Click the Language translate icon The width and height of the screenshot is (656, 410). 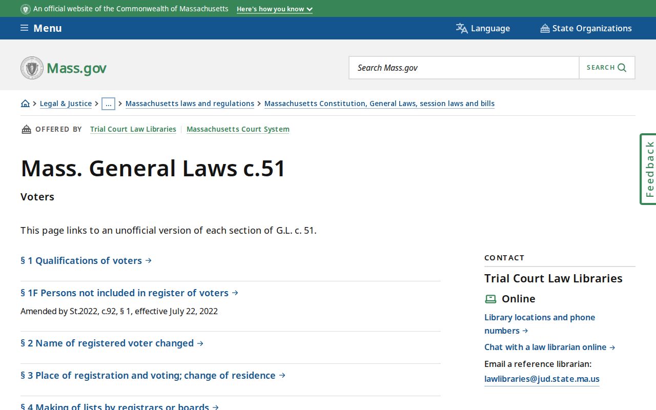click(x=462, y=28)
